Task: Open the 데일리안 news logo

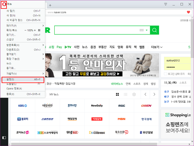Action: 48,106
